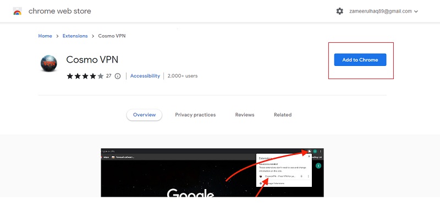Viewport: 440px width, 222px height.
Task: Open the extension screenshot preview image
Action: tap(212, 173)
